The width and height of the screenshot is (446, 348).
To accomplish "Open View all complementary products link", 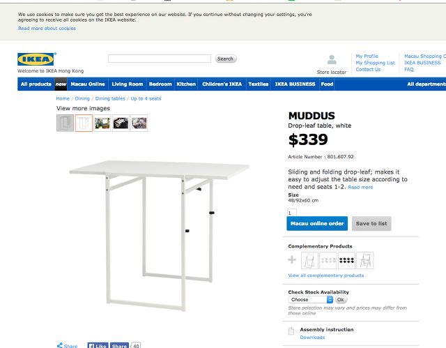I will (x=325, y=275).
